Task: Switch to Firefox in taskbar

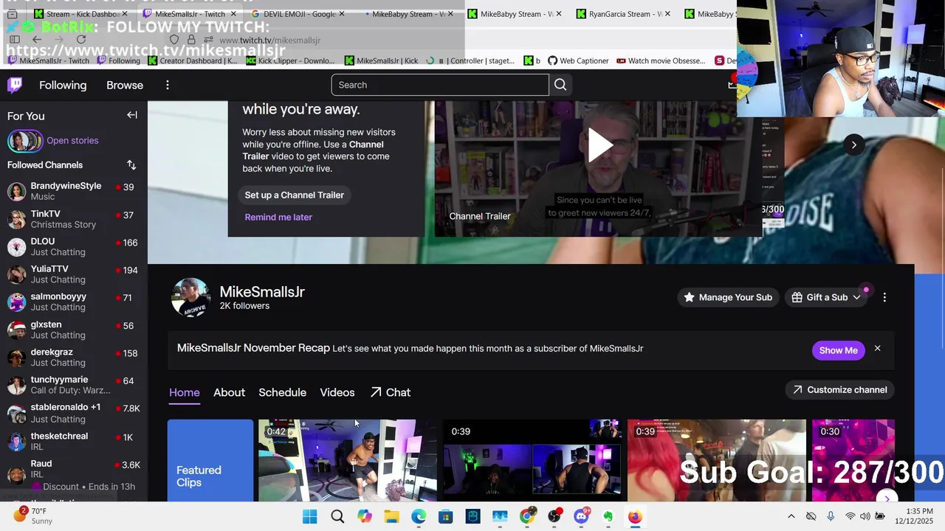Action: point(635,517)
